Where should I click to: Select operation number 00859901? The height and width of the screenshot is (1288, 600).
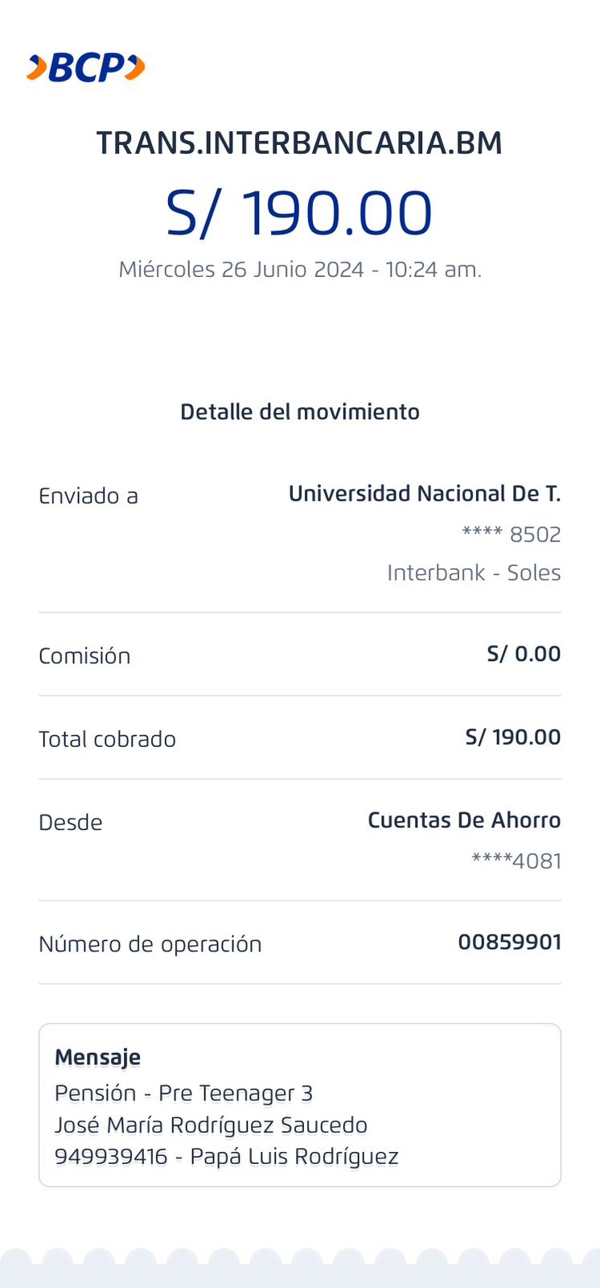pos(509,942)
